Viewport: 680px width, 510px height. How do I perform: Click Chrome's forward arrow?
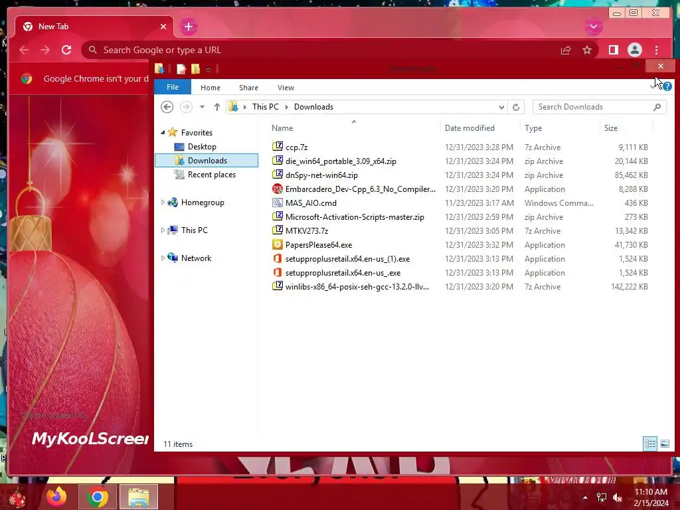45,50
